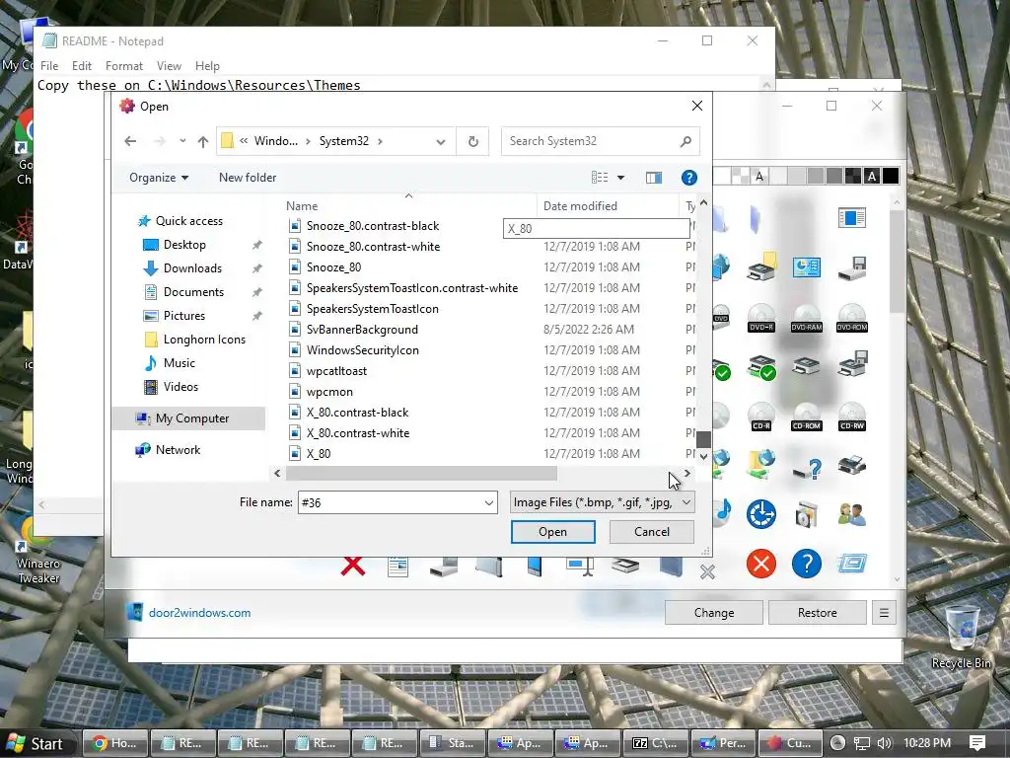This screenshot has height=758, width=1010.
Task: Choose the black background swatch
Action: tap(891, 176)
